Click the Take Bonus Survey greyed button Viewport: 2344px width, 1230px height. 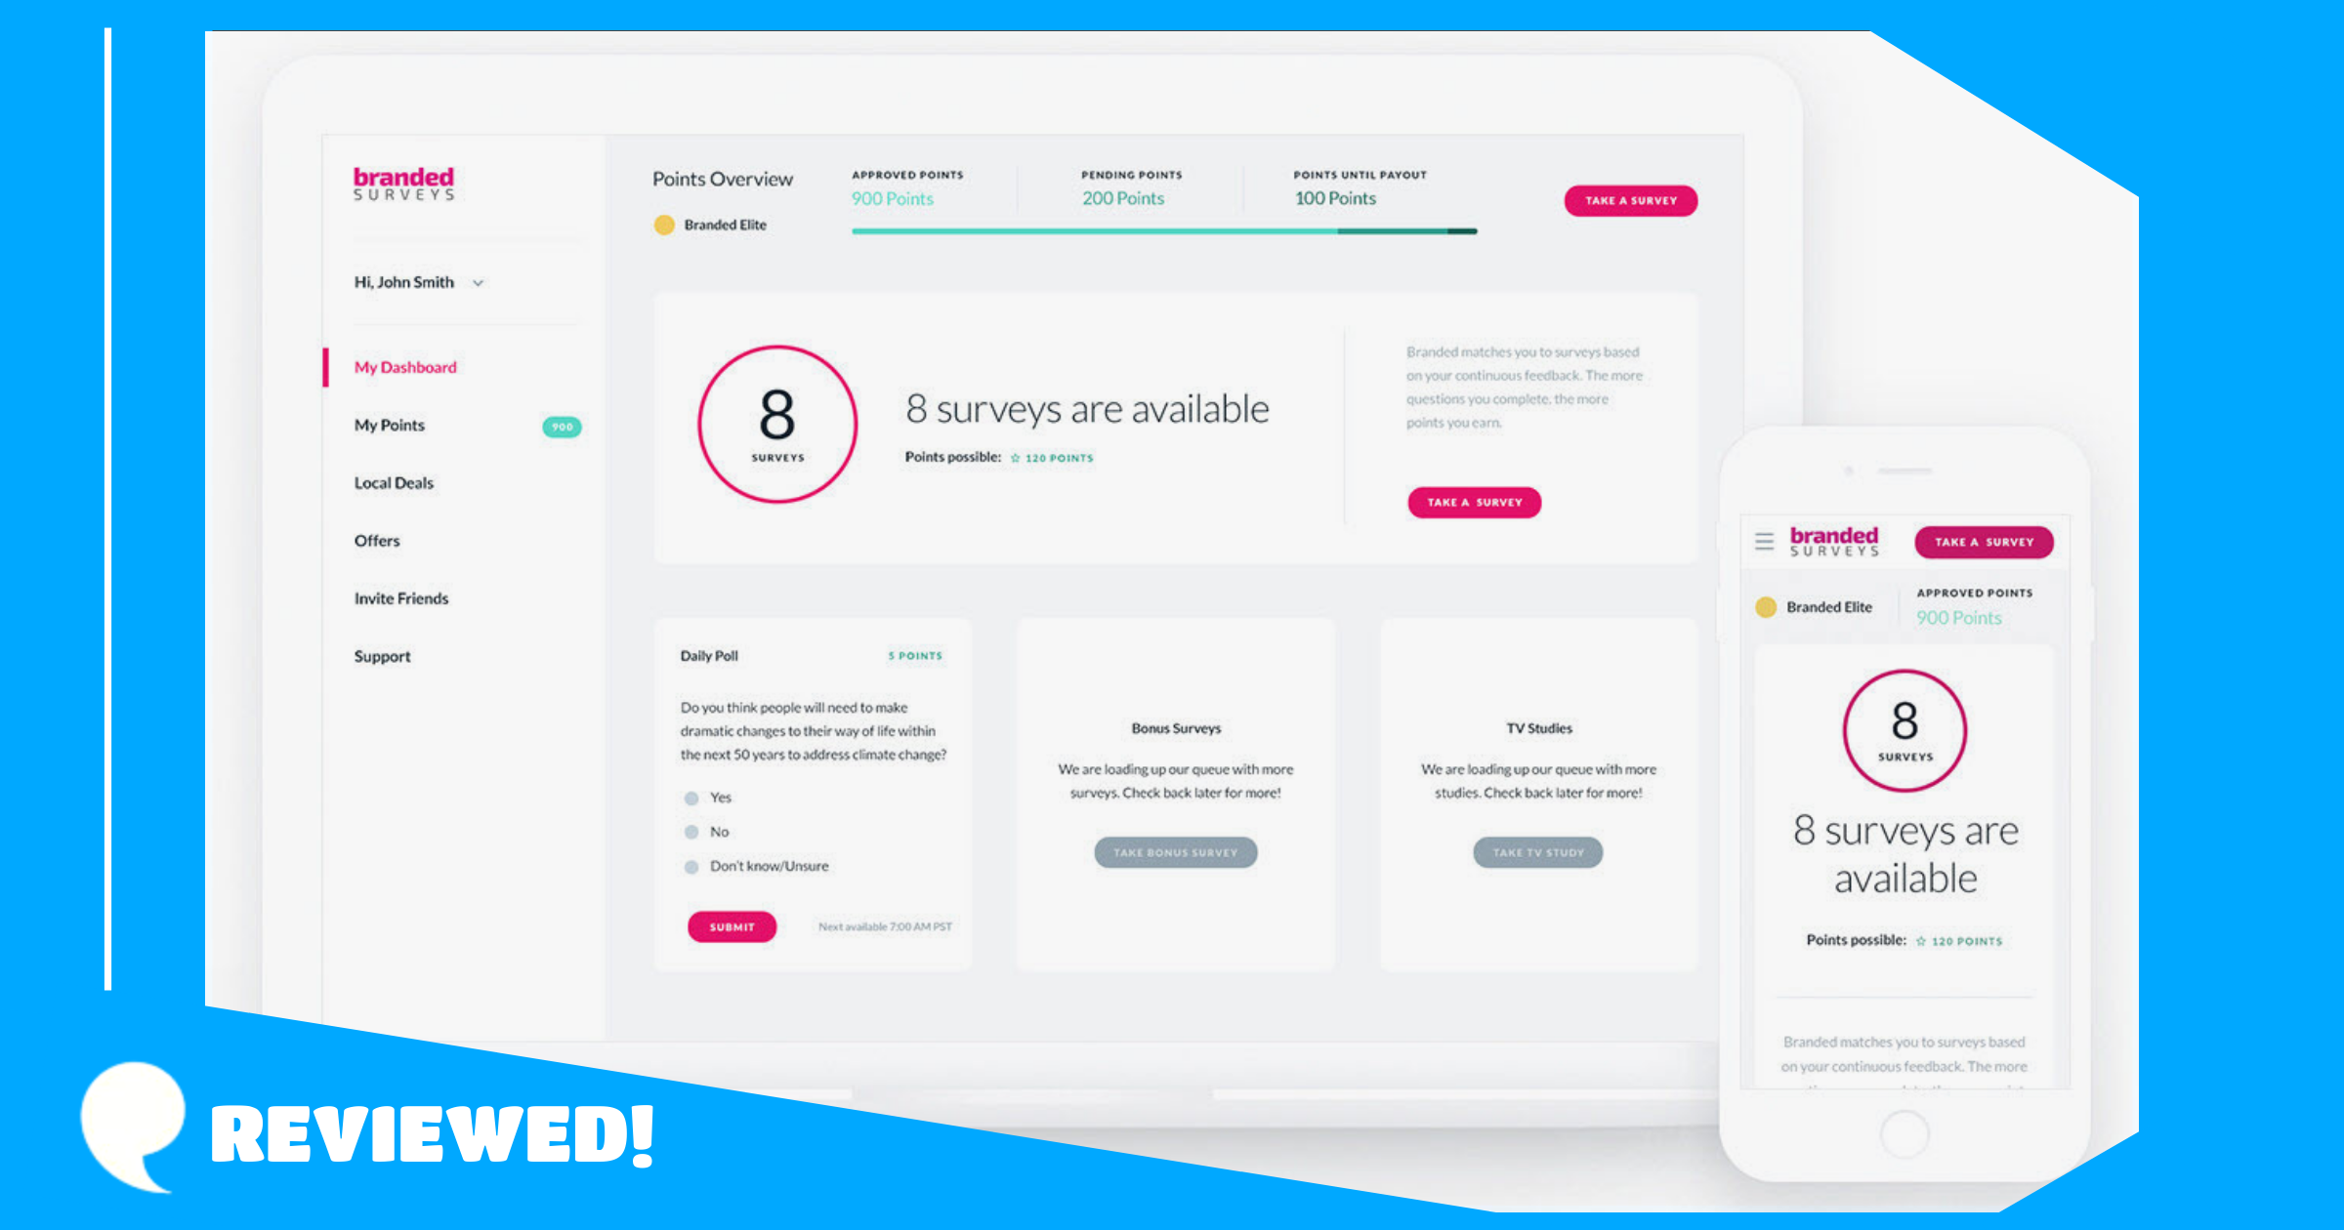coord(1175,852)
